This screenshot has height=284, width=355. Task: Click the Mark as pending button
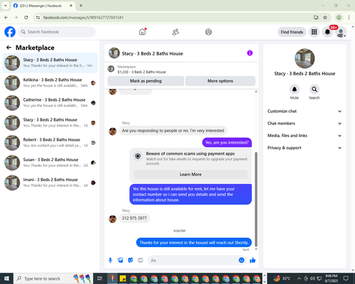146,81
